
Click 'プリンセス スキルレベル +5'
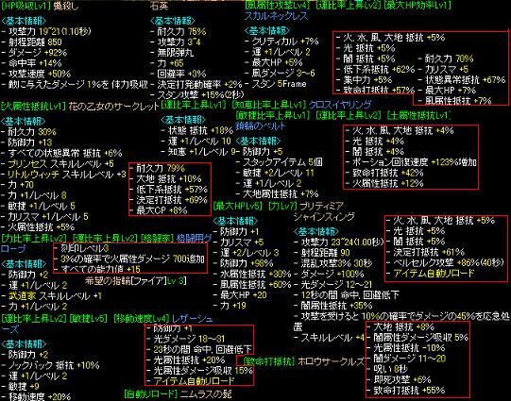(61, 164)
